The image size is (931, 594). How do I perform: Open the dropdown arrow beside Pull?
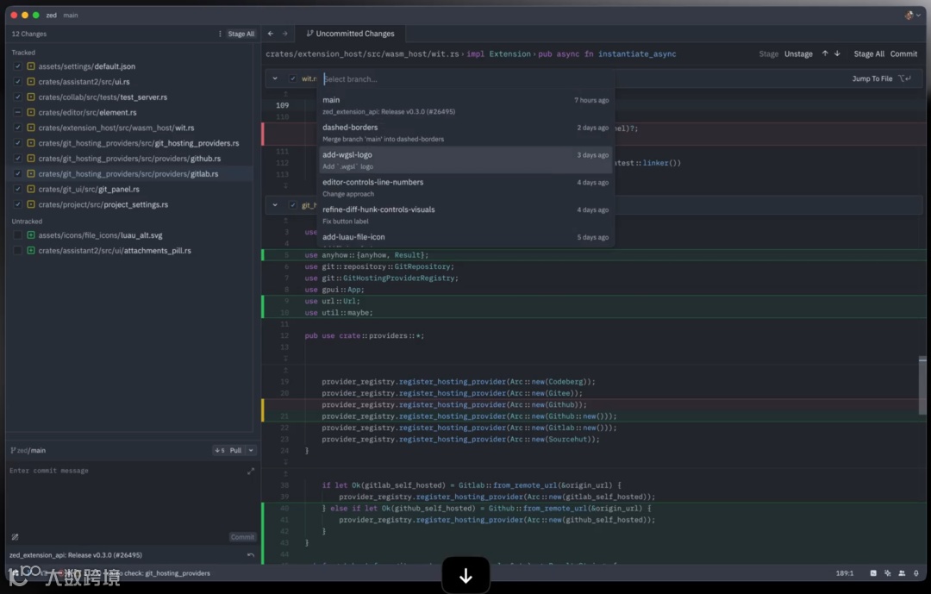(x=251, y=450)
